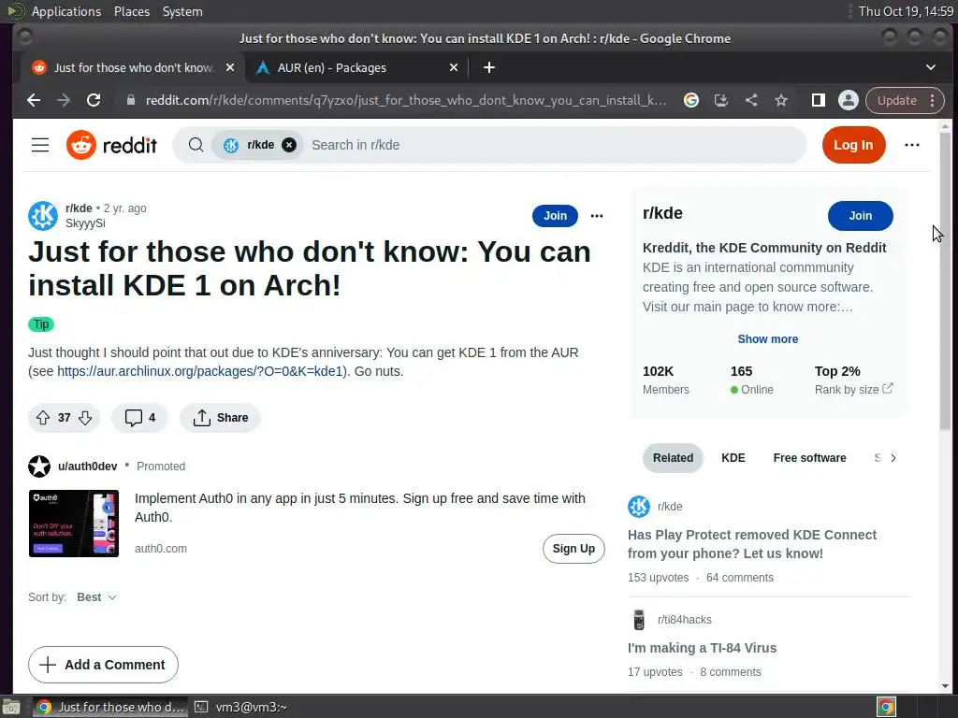Click Sign Up on the Auth0 ad
This screenshot has width=958, height=718.
pyautogui.click(x=573, y=548)
